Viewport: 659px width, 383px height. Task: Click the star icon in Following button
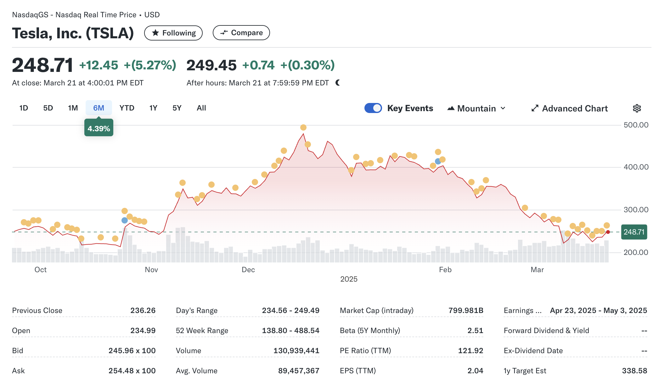tap(155, 33)
